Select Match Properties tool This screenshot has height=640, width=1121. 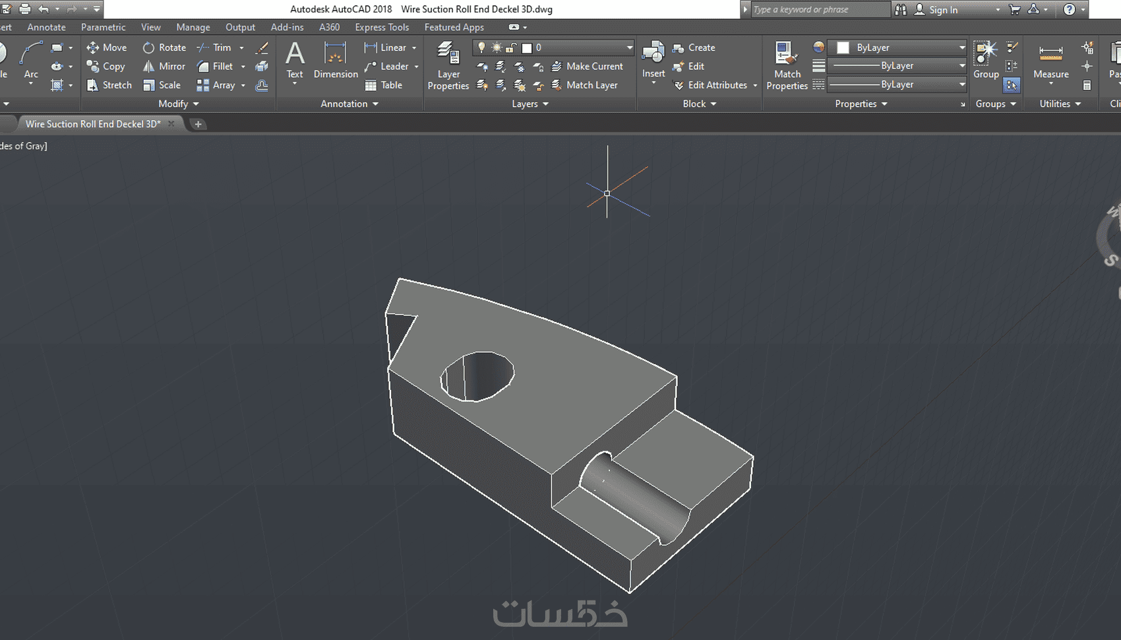click(787, 65)
